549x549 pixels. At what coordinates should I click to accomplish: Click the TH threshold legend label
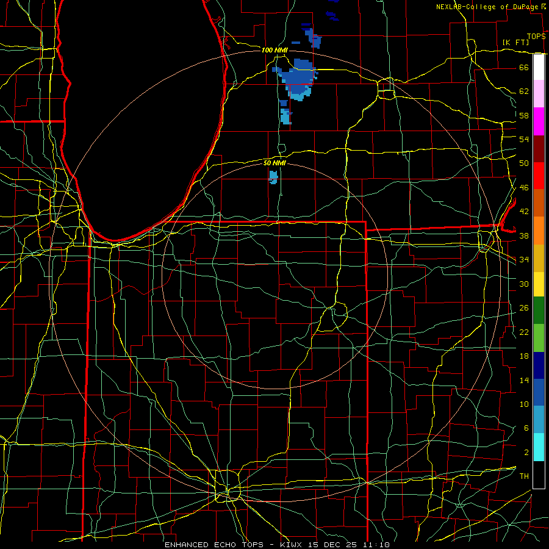(x=524, y=476)
